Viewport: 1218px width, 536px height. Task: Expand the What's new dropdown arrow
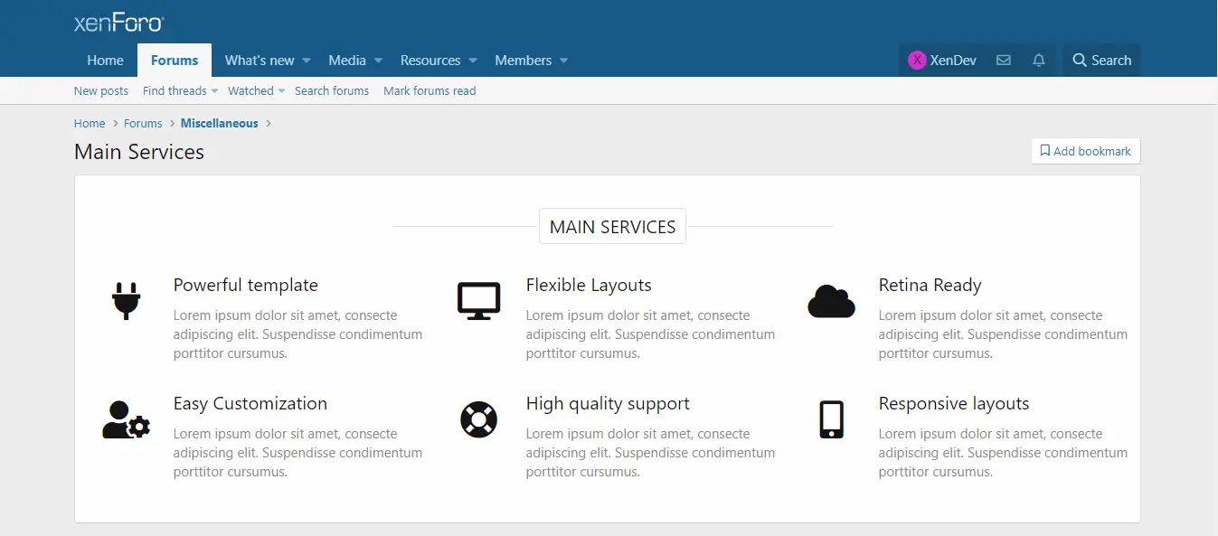point(307,61)
